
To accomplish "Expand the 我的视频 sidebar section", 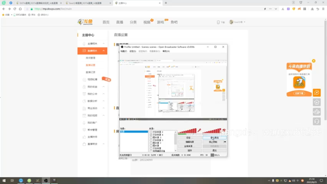I will click(104, 115).
